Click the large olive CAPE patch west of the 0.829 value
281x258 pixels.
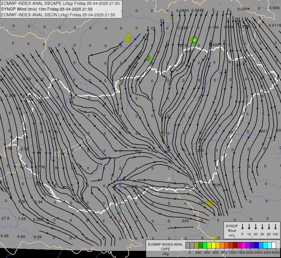(x=128, y=38)
